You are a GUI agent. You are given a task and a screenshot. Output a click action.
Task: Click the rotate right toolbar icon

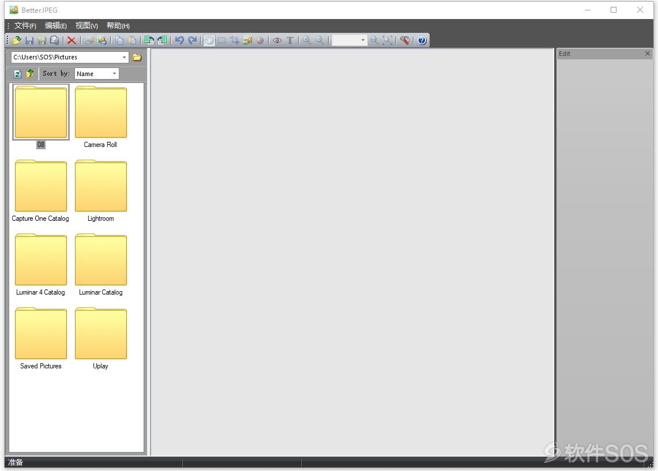click(161, 40)
